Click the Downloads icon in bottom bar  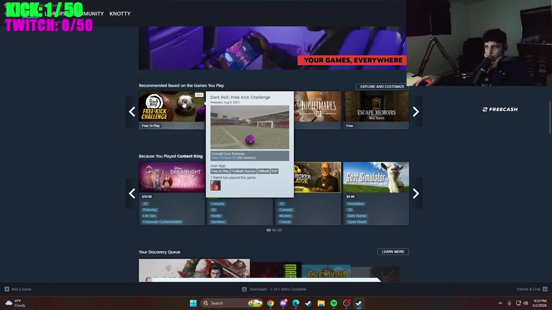coord(244,289)
